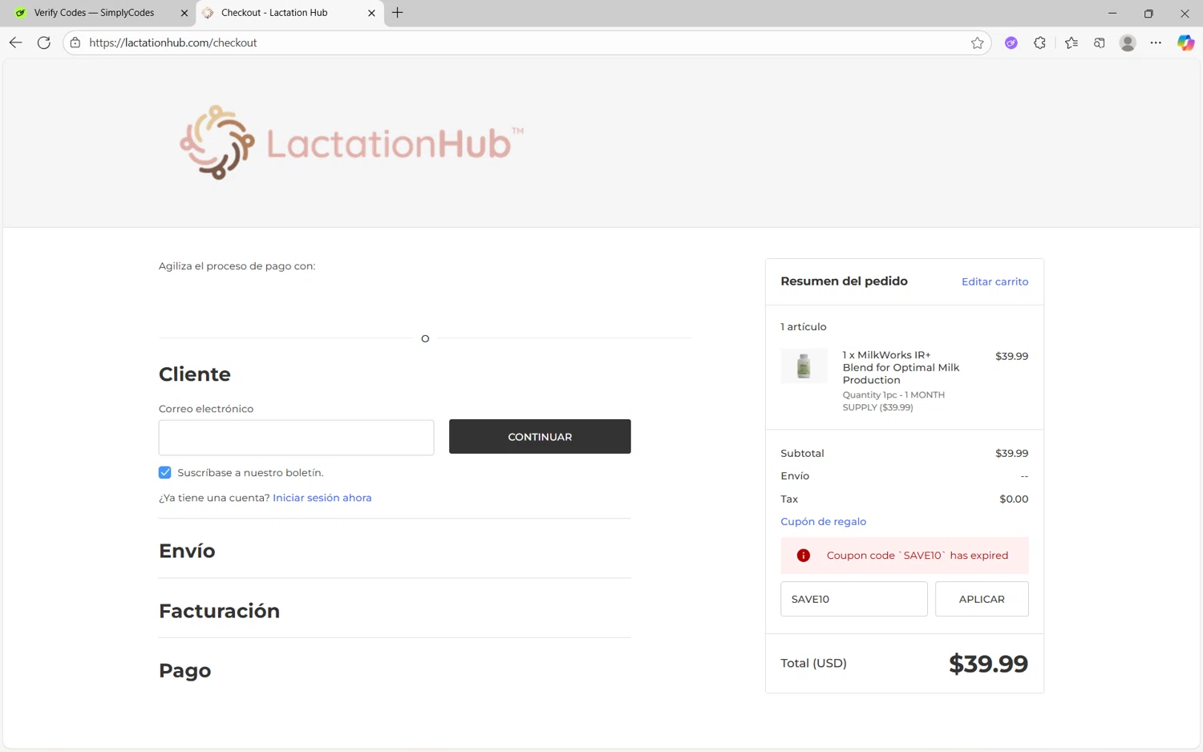Click the Coupon code SAVE10 has expired message

point(917,556)
